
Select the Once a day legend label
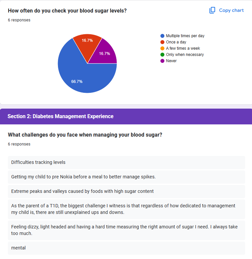pos(176,42)
